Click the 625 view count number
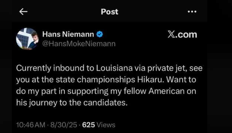Image resolution: width=232 pixels, height=133 pixels. pyautogui.click(x=88, y=125)
